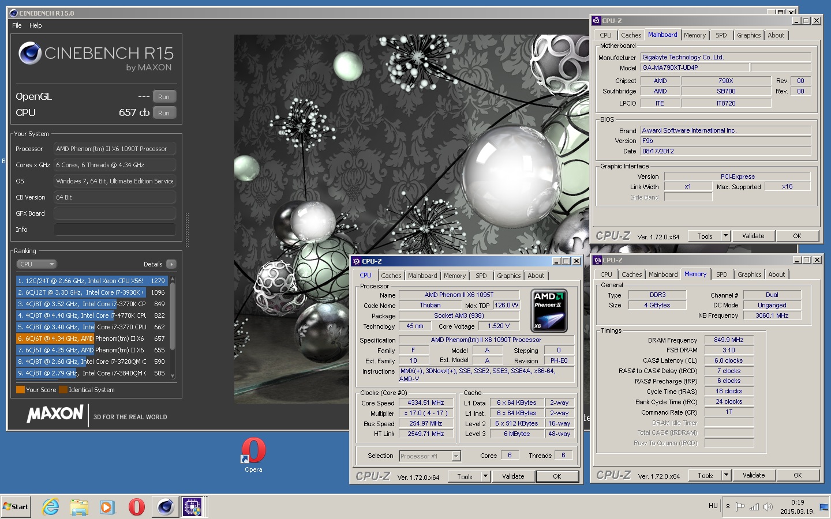The image size is (831, 519).
Task: Open the network signal tray icon
Action: click(x=754, y=507)
